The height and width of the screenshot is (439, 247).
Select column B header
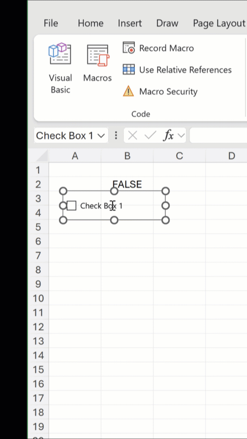pos(127,156)
